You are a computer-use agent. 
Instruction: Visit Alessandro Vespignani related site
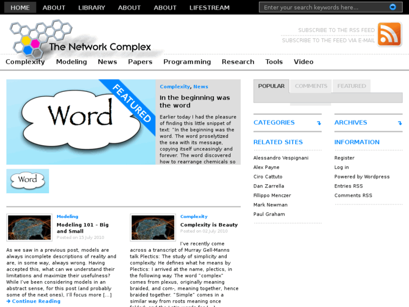point(281,158)
